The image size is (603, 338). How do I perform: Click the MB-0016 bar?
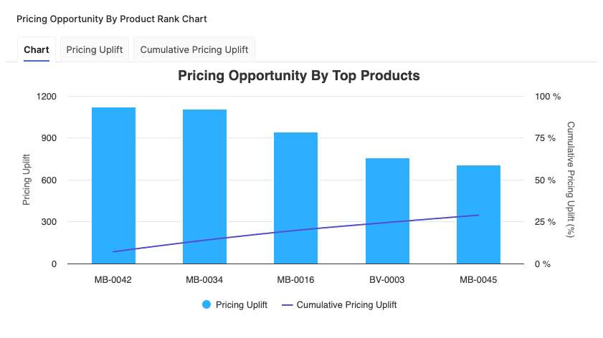[x=295, y=198]
